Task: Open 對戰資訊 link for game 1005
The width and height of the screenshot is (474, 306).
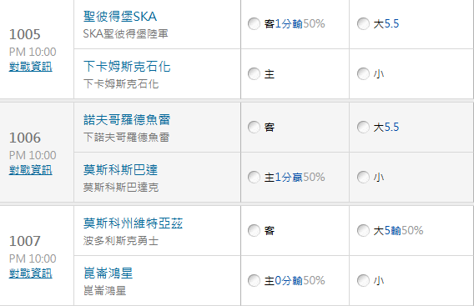Action: pyautogui.click(x=31, y=67)
